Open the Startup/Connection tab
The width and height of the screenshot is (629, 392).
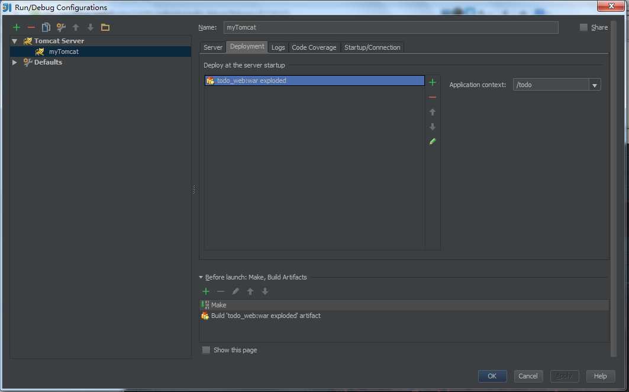coord(372,47)
